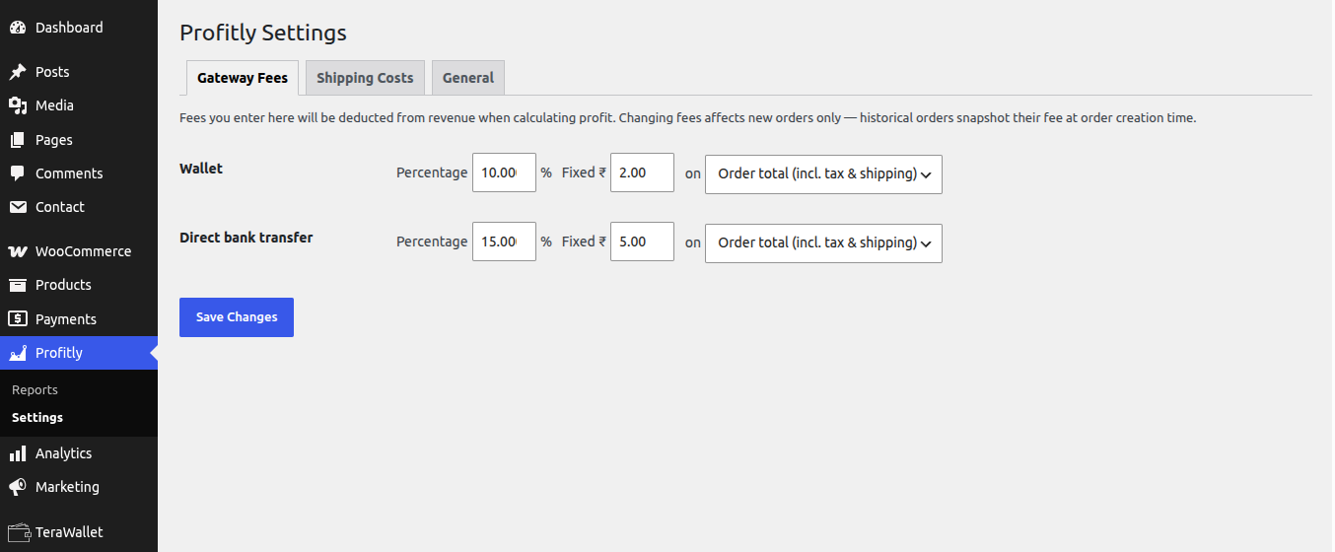Go to Media in sidebar

click(79, 105)
